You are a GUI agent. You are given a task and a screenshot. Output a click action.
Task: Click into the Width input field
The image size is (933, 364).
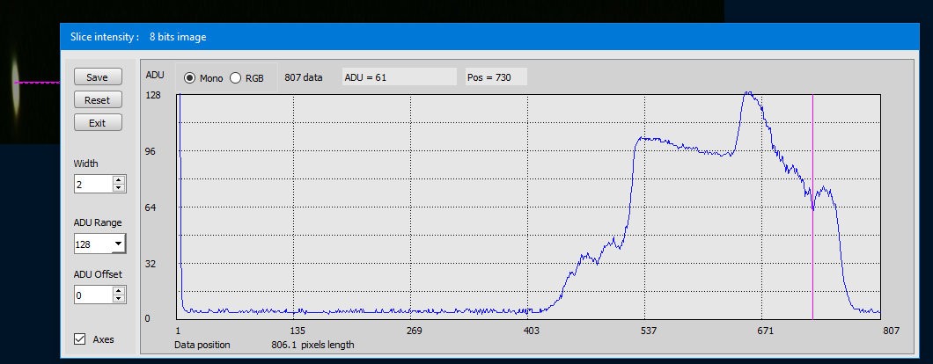coord(93,185)
